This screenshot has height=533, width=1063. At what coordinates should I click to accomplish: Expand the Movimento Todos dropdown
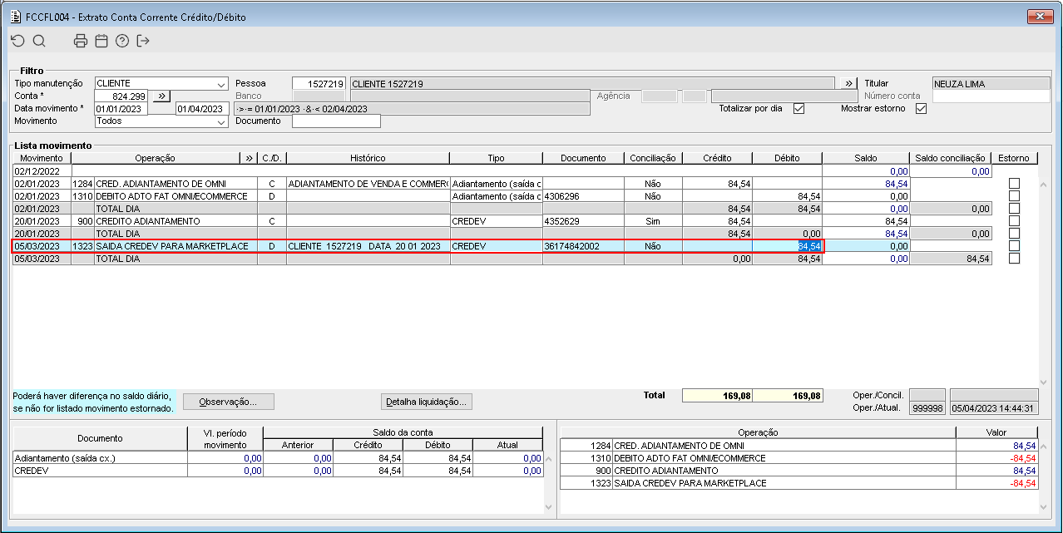(x=161, y=121)
